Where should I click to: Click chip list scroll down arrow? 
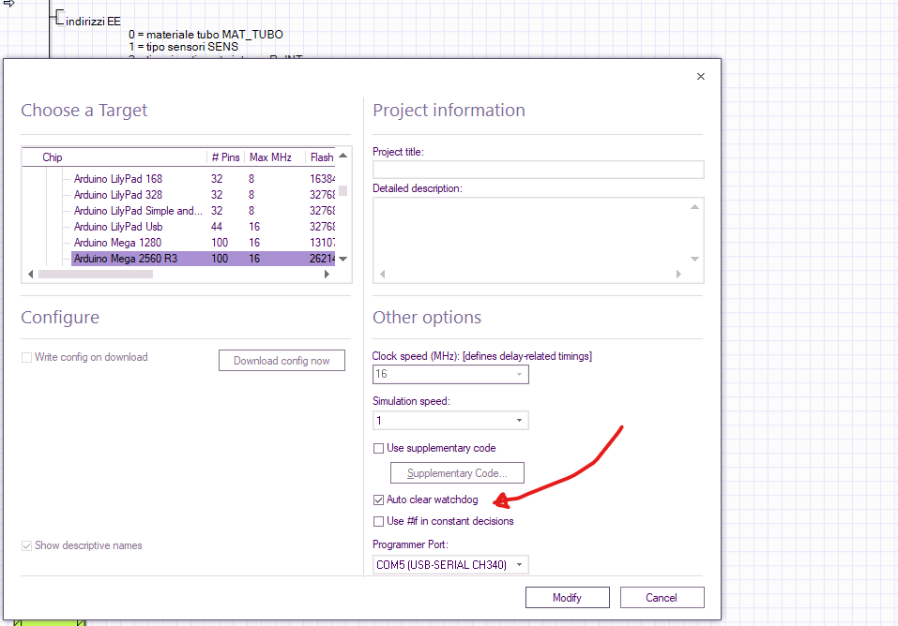click(343, 260)
